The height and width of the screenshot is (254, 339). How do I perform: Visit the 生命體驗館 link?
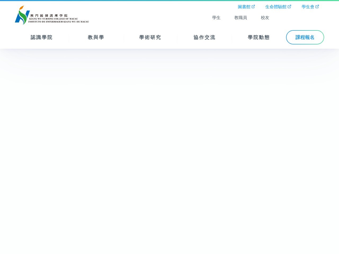pyautogui.click(x=276, y=7)
